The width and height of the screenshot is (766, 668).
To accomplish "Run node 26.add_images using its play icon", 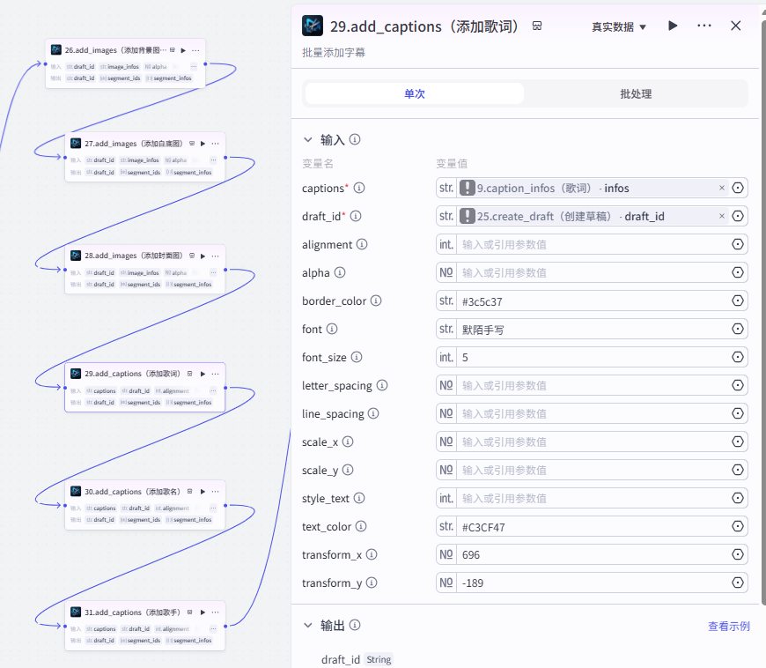I will click(x=184, y=50).
